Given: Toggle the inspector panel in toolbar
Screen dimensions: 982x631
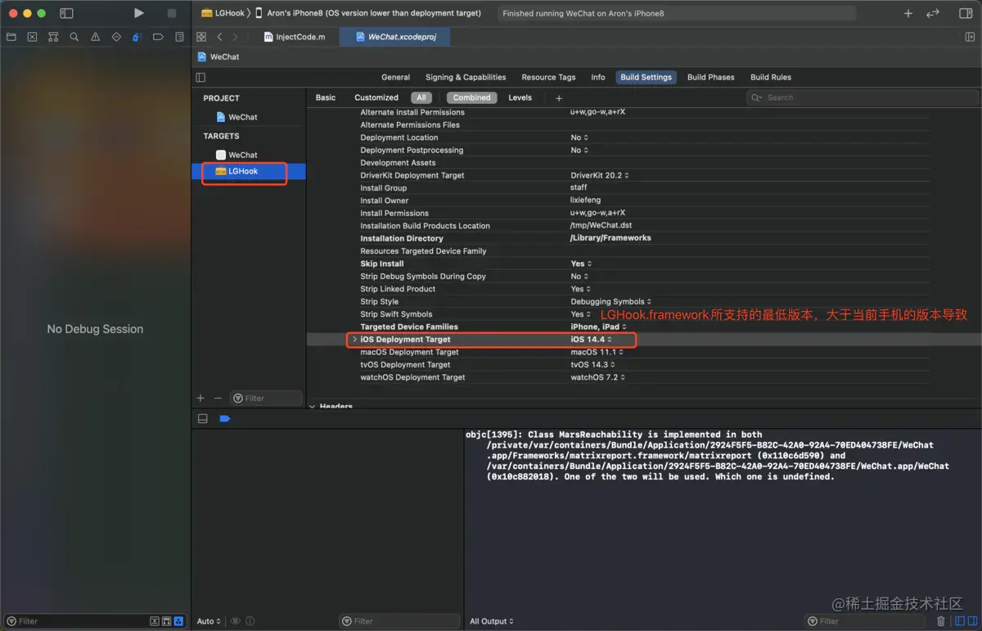Looking at the screenshot, I should [x=966, y=13].
